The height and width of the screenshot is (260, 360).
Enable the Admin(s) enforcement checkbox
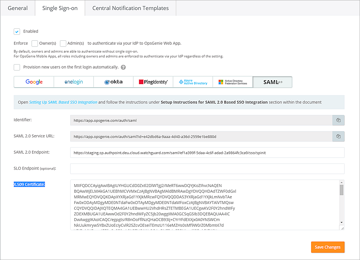(x=63, y=43)
